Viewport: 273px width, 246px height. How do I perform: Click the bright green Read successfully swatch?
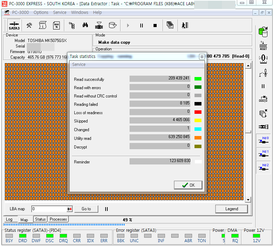pos(198,79)
